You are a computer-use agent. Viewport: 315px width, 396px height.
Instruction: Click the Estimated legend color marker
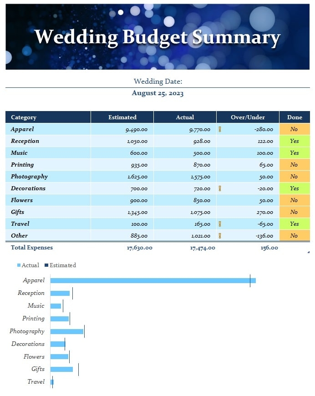46,265
